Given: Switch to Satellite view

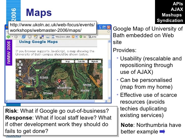Looking at the screenshot, I should click(81, 61).
